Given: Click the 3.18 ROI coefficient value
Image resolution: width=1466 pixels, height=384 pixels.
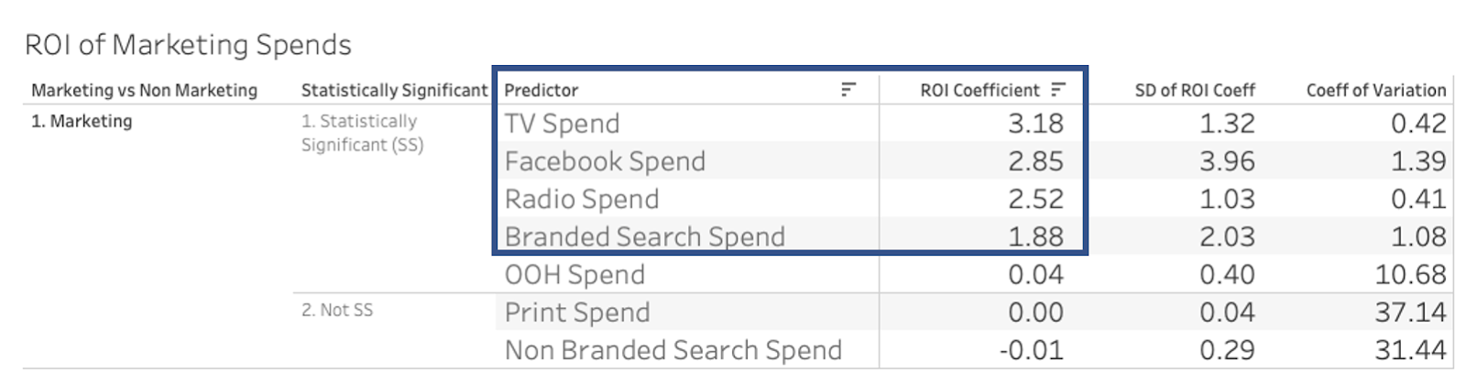Looking at the screenshot, I should tap(1036, 124).
